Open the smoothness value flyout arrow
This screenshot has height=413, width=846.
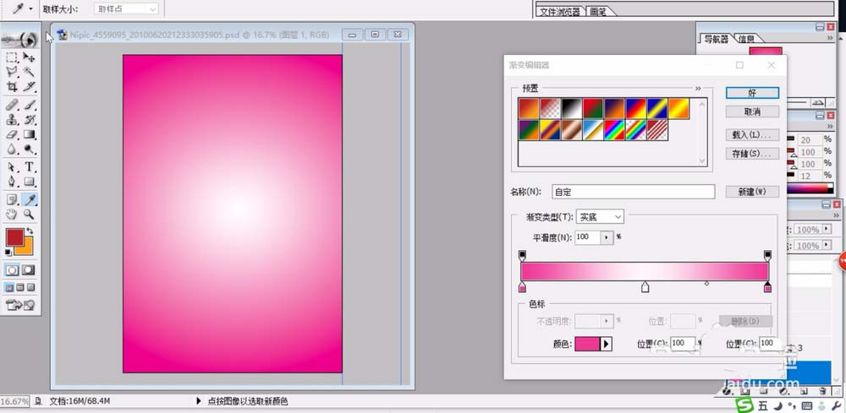[x=607, y=237]
